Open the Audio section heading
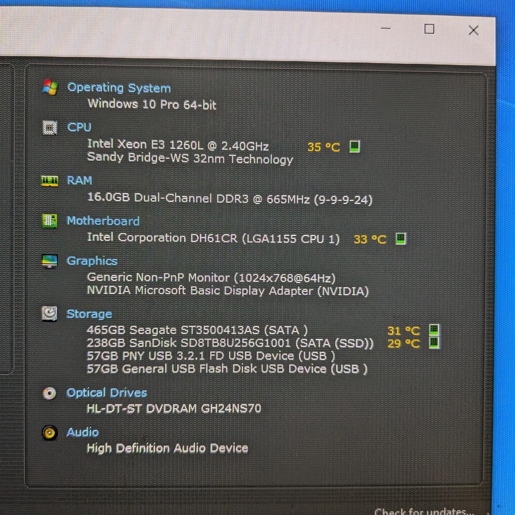This screenshot has width=515, height=515. [x=82, y=432]
